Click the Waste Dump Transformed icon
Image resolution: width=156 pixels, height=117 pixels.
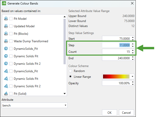tap(6, 41)
